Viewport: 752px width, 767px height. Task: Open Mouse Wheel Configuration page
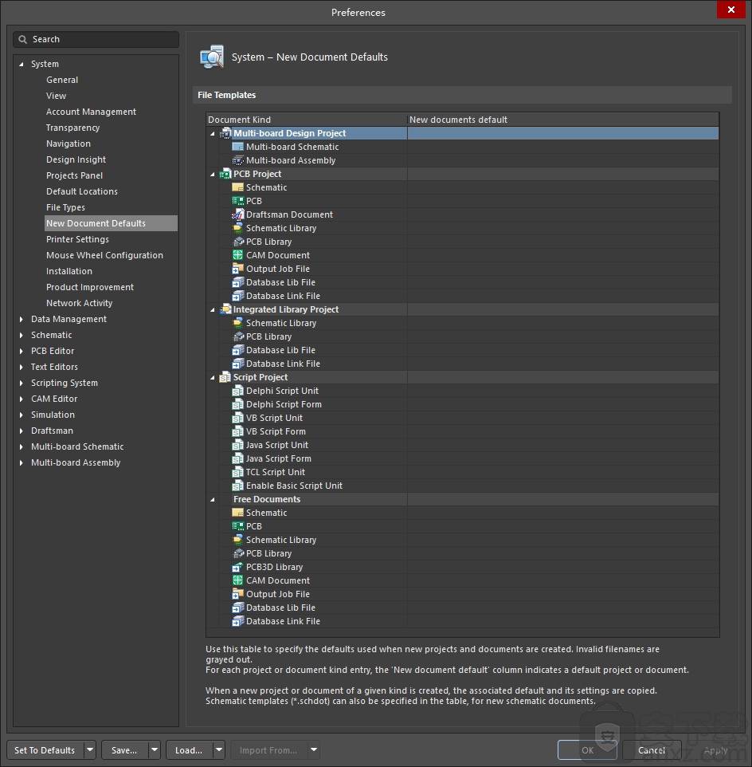[104, 255]
